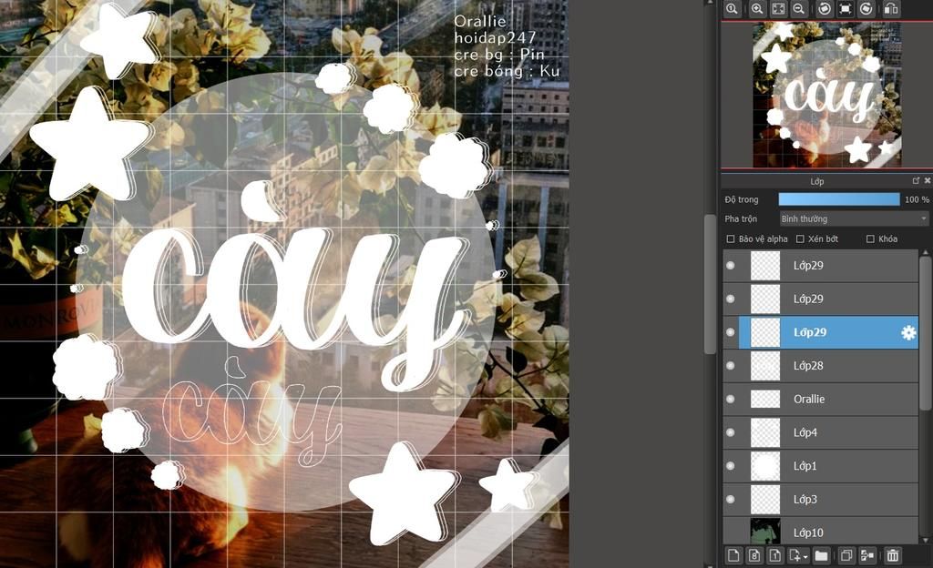Click the canvas vertical scrollbar

pyautogui.click(x=709, y=284)
